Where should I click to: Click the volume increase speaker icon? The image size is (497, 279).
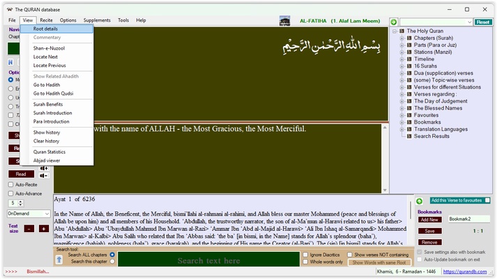coord(44,168)
